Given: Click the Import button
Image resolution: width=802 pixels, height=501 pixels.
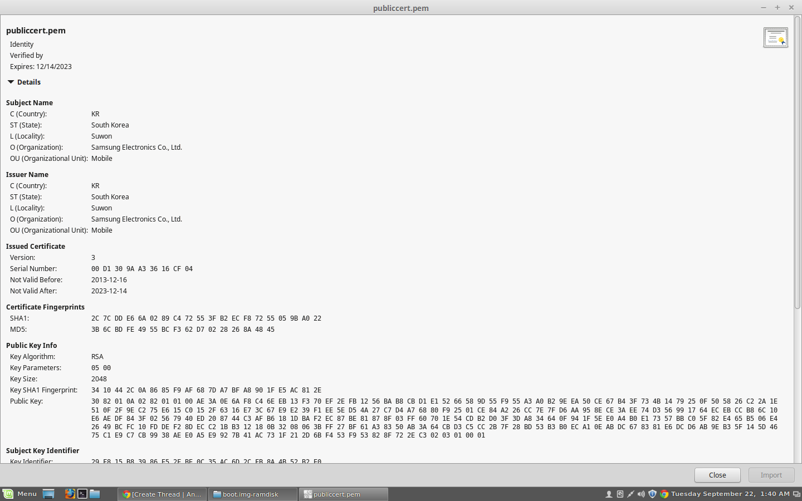Looking at the screenshot, I should [771, 475].
